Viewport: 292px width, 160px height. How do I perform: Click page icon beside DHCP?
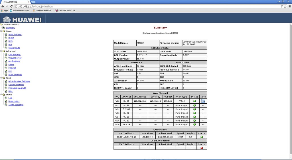click(6, 38)
